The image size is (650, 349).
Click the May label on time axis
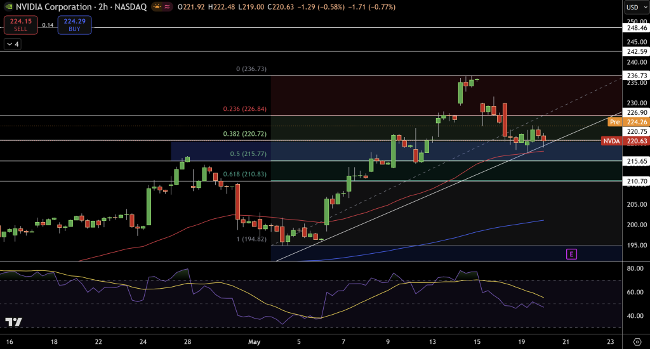pyautogui.click(x=254, y=342)
